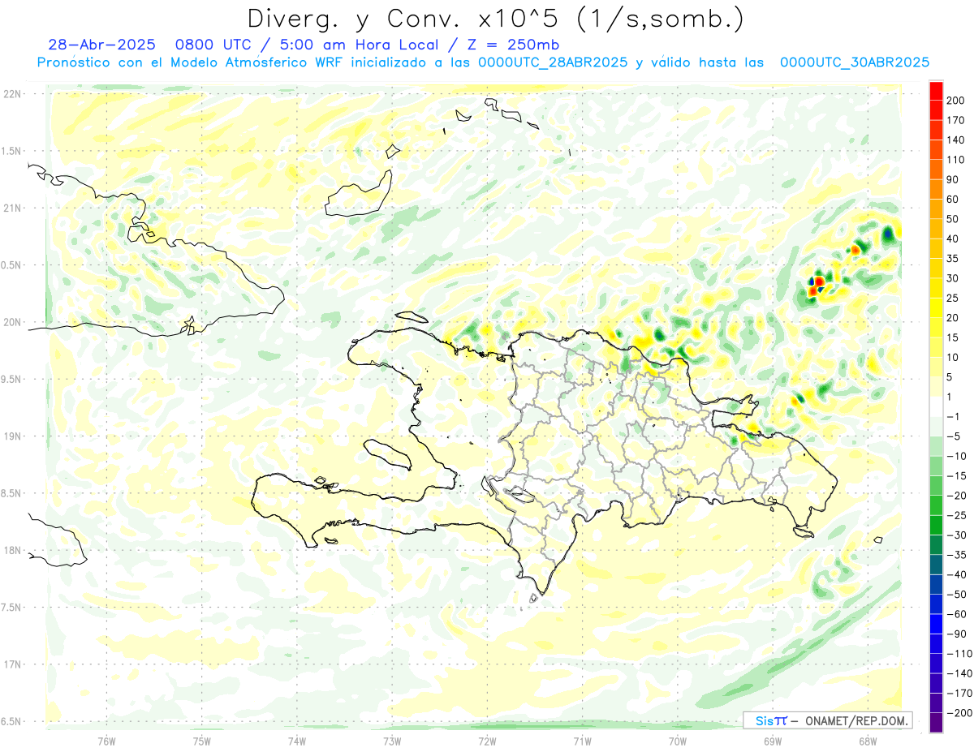
Task: Click the "73W" longitude label
Action: tap(392, 741)
